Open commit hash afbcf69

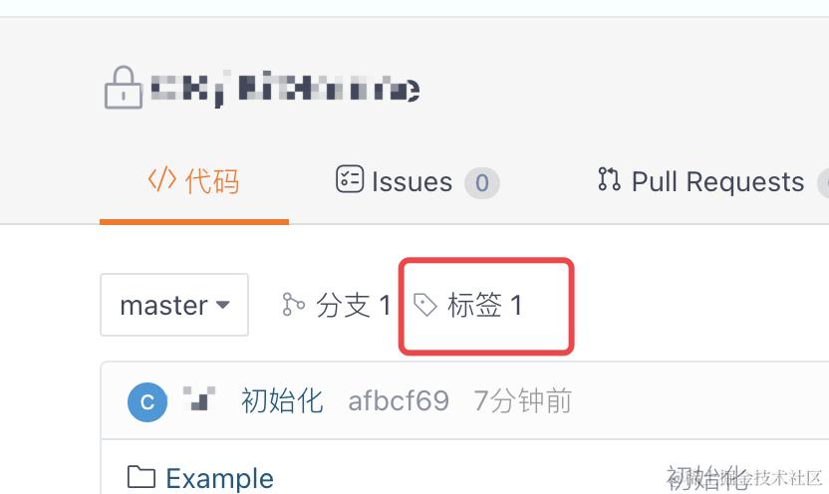(x=399, y=401)
